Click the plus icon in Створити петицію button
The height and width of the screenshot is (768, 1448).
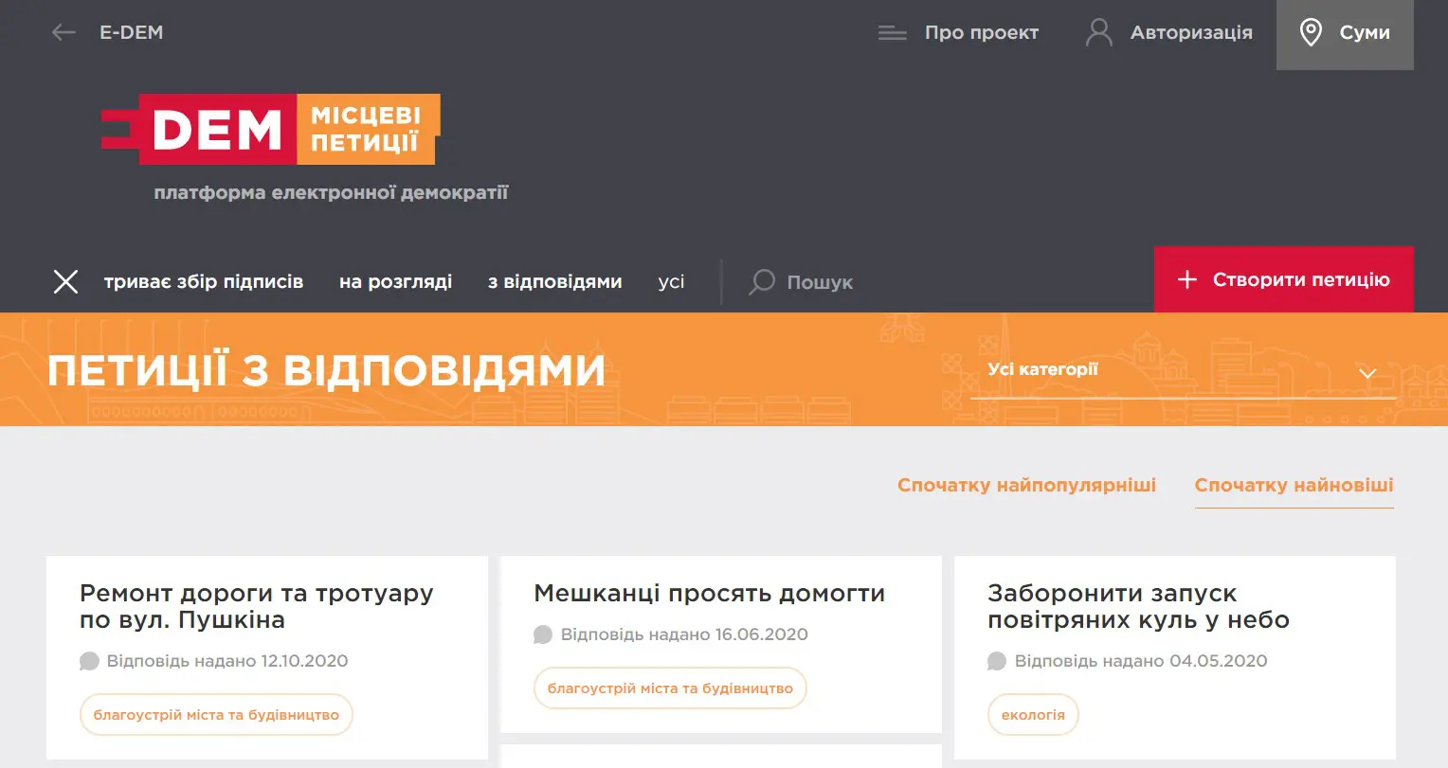[x=1186, y=279]
